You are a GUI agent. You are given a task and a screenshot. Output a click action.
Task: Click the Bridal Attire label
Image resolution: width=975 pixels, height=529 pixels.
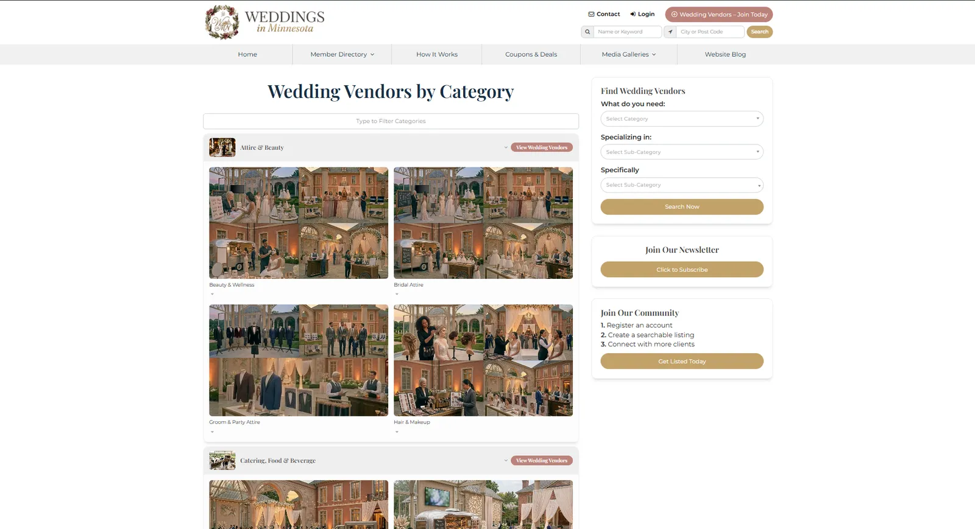point(408,285)
